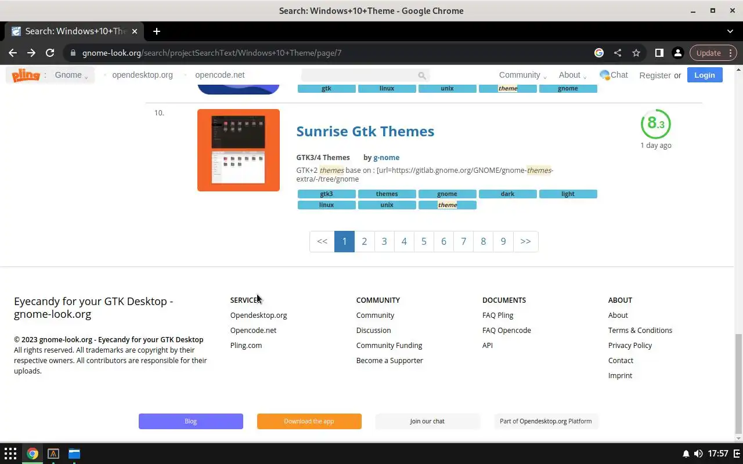Expand the About dropdown in the header
743x464 pixels.
[x=572, y=75]
